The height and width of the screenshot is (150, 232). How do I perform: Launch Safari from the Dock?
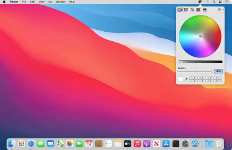[x=31, y=144]
